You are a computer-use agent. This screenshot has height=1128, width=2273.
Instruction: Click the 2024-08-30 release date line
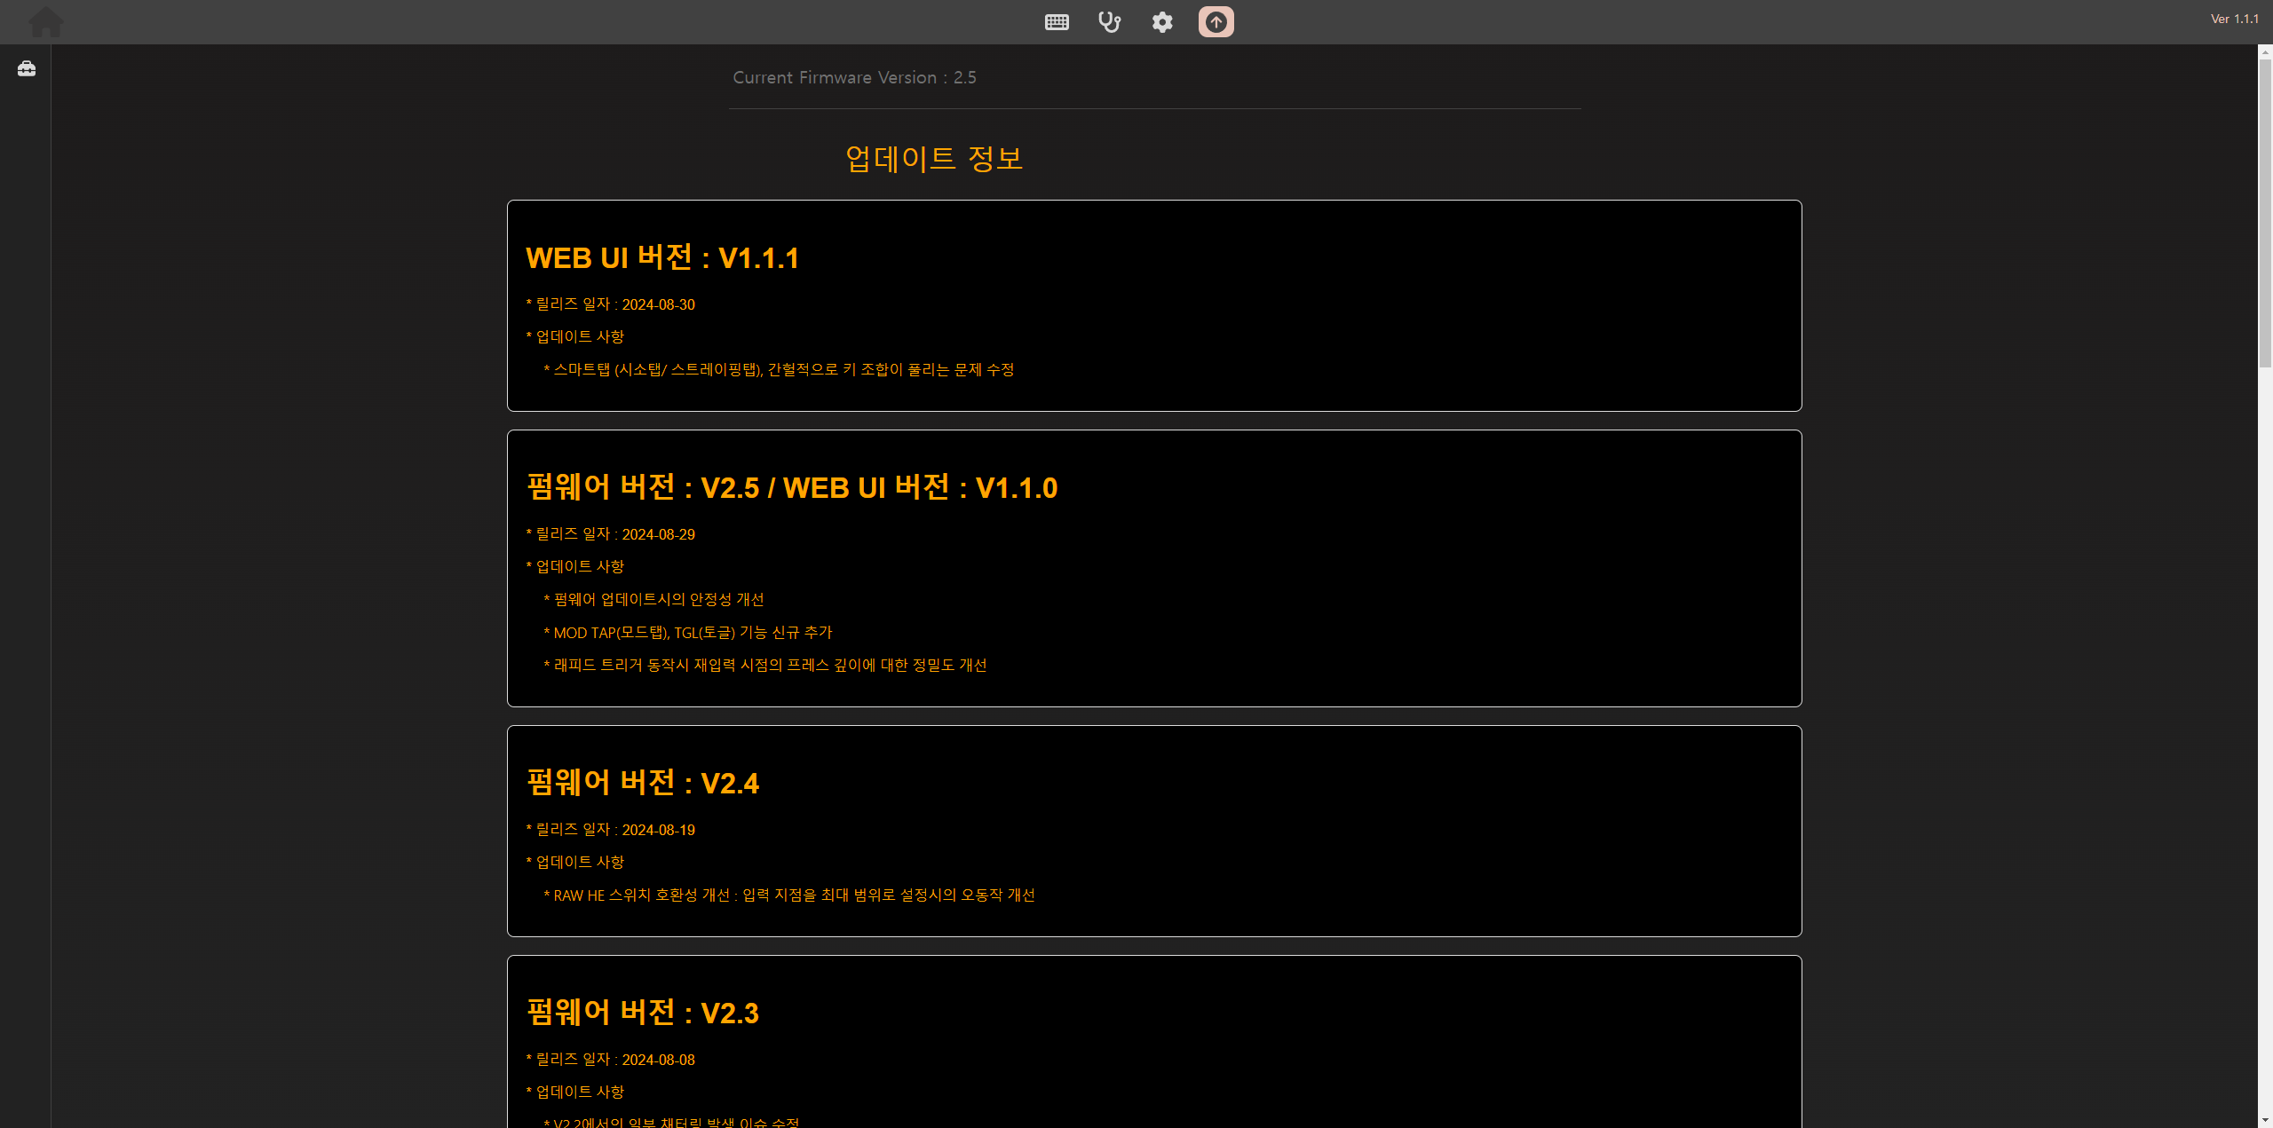point(611,304)
